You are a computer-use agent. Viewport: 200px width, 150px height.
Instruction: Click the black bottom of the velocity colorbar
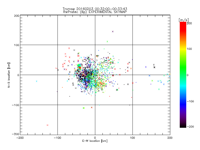[183, 126]
